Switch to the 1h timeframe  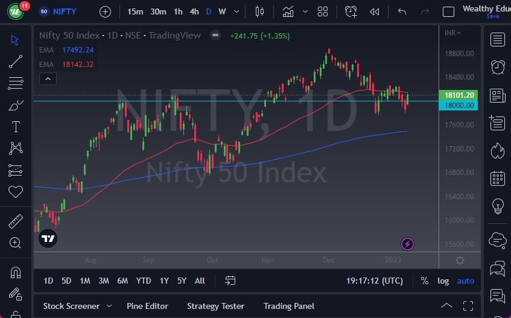(178, 11)
